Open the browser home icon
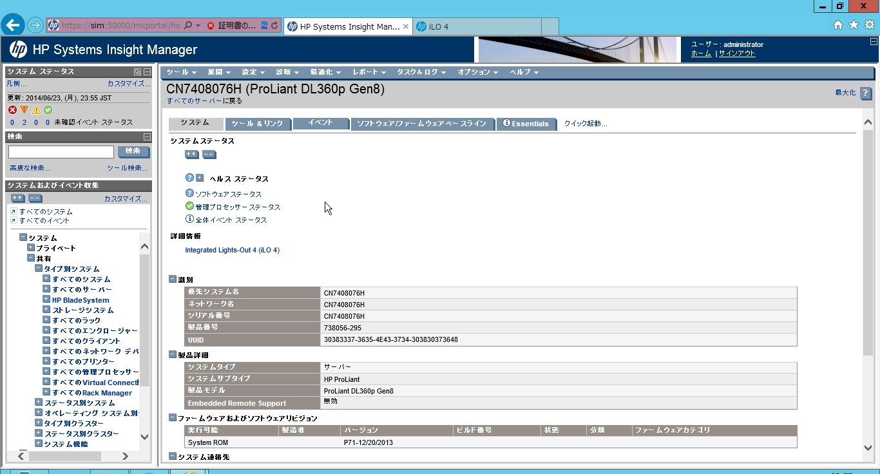880x474 pixels. tap(838, 25)
